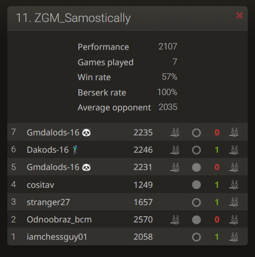Click opponent berserk icon beside 2570 rating
The width and height of the screenshot is (255, 257).
tap(175, 220)
